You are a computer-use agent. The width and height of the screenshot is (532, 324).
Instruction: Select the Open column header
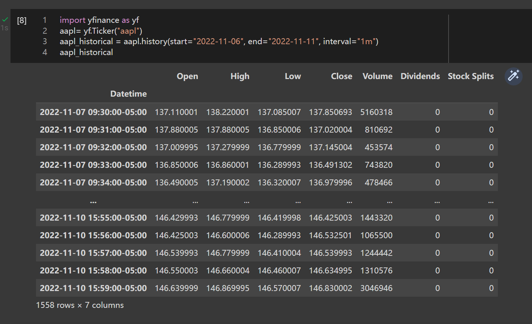click(x=187, y=76)
